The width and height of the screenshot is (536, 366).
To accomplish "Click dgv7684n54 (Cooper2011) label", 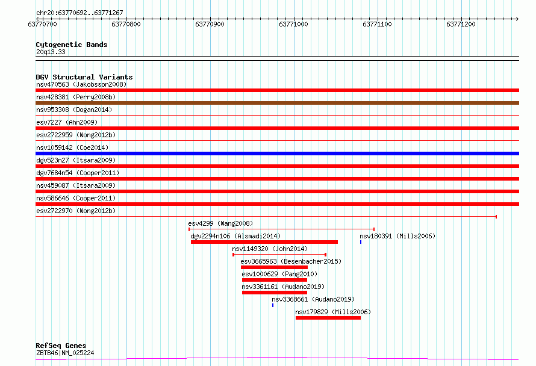I will pos(78,173).
